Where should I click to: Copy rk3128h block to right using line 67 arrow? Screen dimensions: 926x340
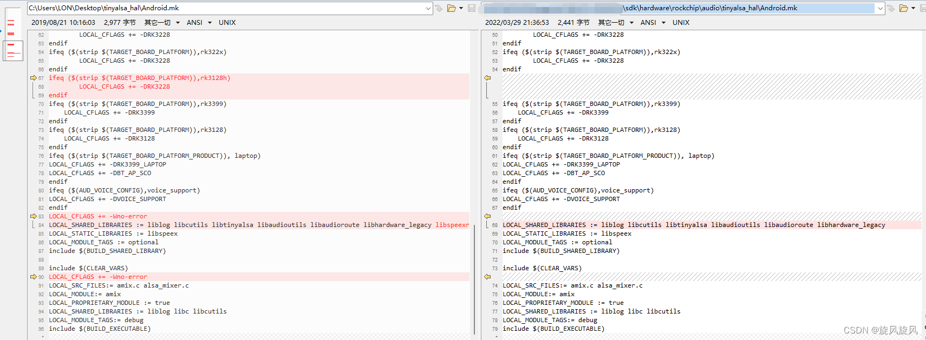point(34,78)
